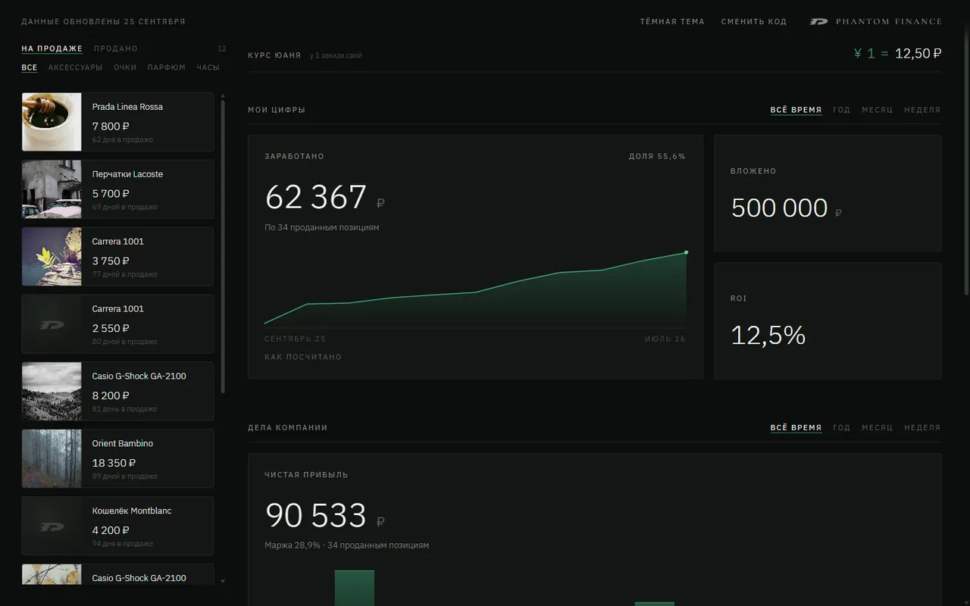Select ГОД period in МОИ ЦИФРЫ section

[842, 110]
